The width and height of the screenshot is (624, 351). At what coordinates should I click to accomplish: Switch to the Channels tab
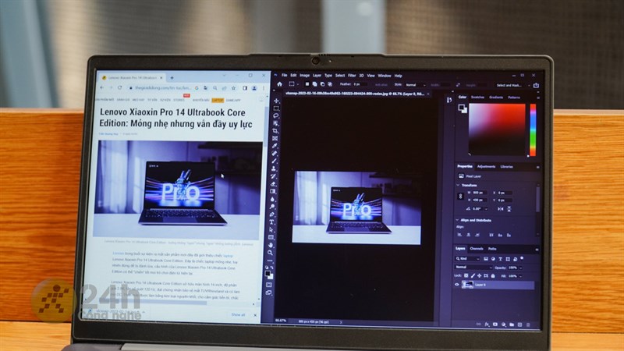(477, 249)
